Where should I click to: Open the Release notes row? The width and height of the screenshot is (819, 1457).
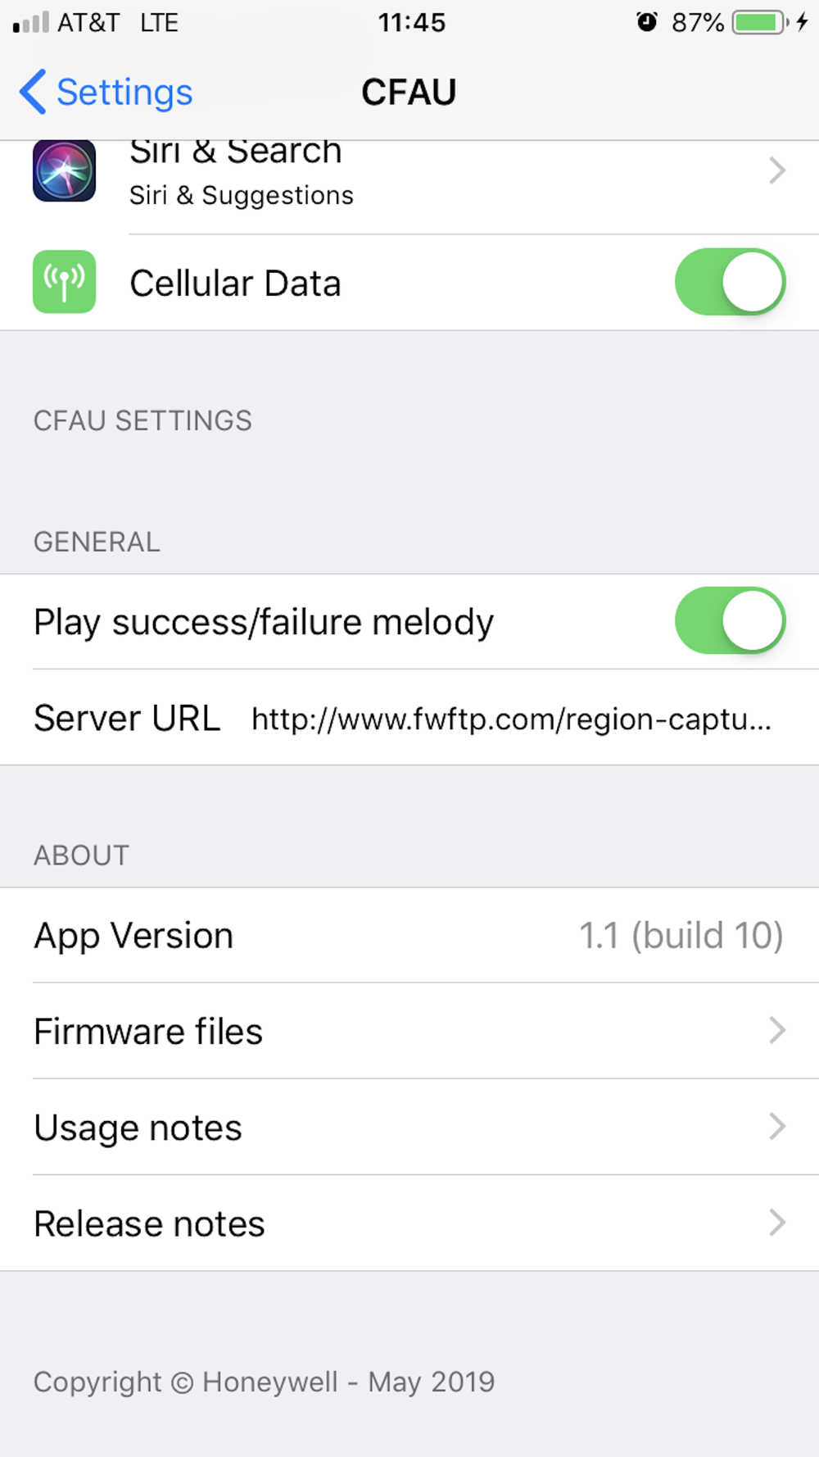(409, 1223)
